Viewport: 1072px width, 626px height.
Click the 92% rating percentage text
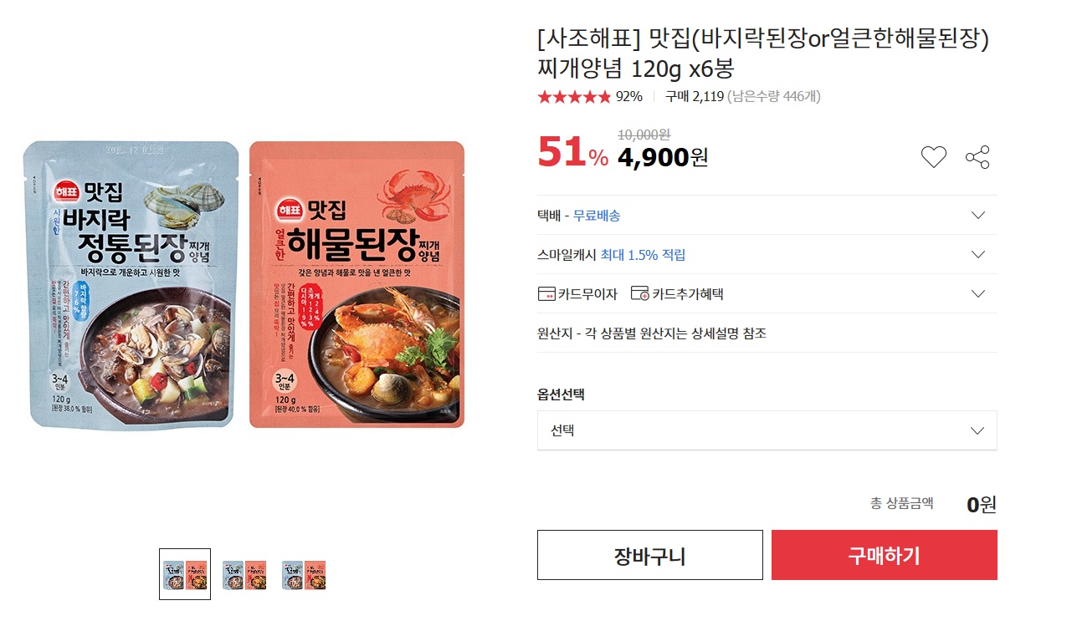click(x=629, y=97)
